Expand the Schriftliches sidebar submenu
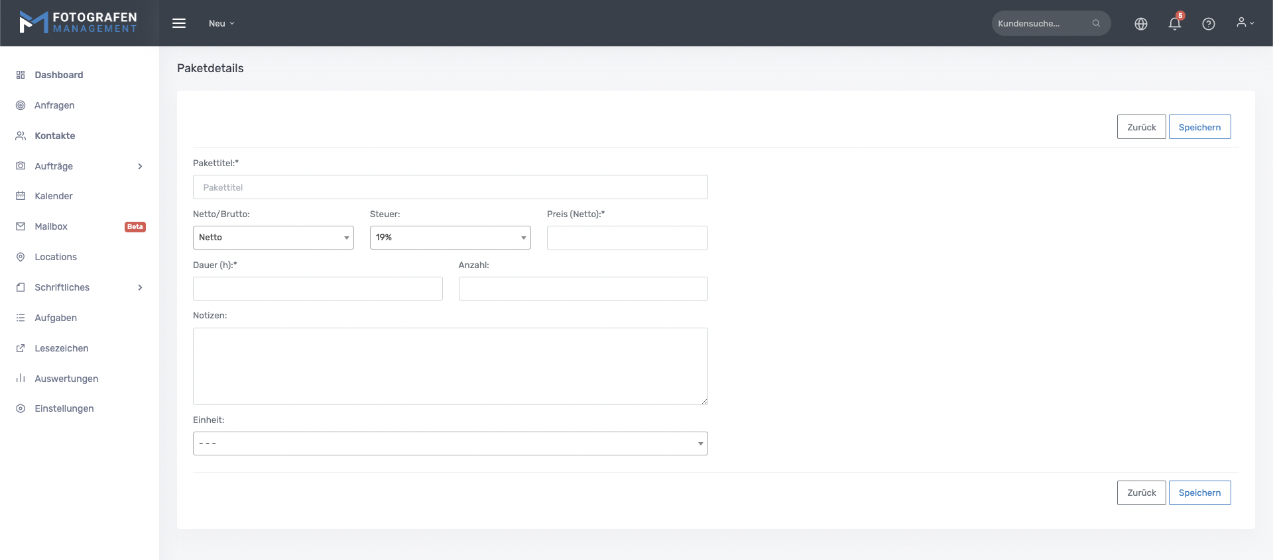 click(140, 287)
